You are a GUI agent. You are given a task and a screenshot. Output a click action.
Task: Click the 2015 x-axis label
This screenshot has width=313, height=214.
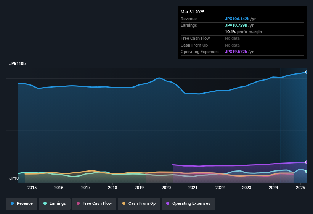pos(32,188)
